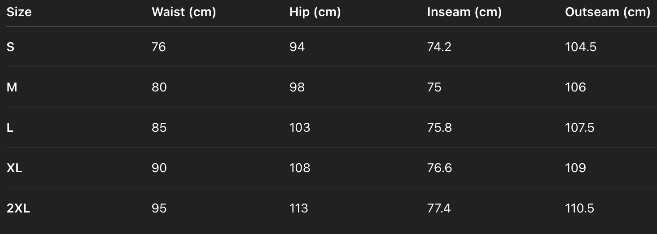Viewport: 657px width, 234px height.
Task: Click the waist value 95 for 2XL
Action: click(x=159, y=208)
